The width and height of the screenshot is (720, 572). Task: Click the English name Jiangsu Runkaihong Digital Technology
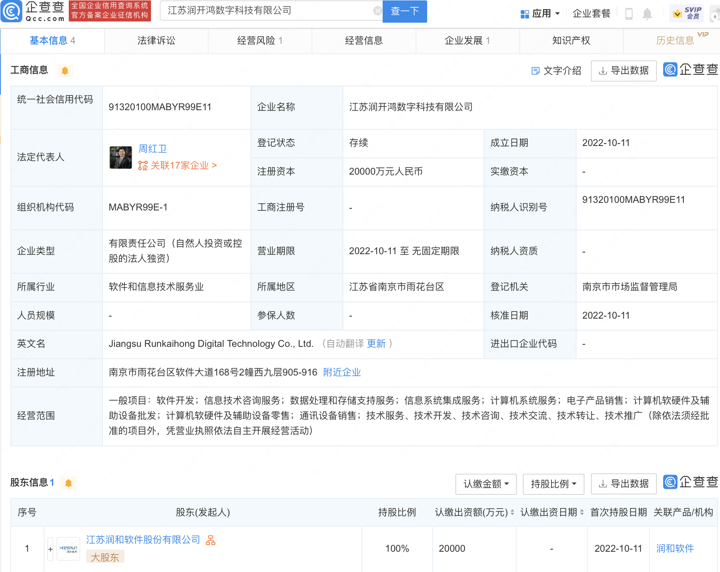211,344
